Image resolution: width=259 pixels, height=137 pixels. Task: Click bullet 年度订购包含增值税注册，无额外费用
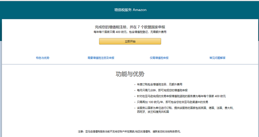point(160,84)
